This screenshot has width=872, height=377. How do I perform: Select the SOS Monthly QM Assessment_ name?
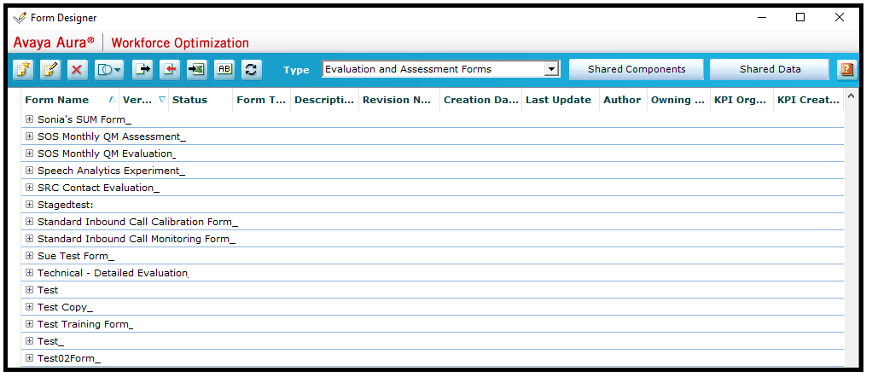pos(112,136)
